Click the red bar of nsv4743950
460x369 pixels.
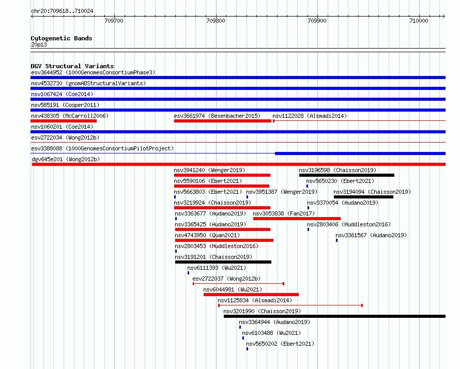click(x=224, y=240)
